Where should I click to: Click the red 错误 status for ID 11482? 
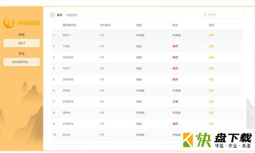pyautogui.click(x=175, y=46)
